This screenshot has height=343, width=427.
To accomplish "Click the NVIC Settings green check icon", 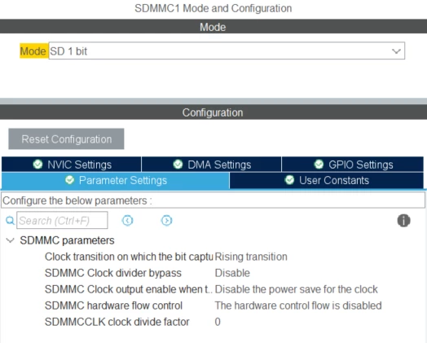I will click(x=37, y=165).
